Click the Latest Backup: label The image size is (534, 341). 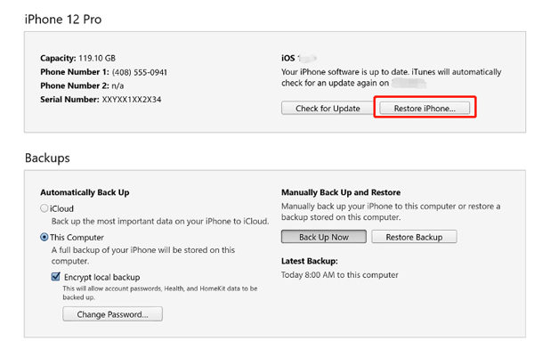click(x=309, y=261)
